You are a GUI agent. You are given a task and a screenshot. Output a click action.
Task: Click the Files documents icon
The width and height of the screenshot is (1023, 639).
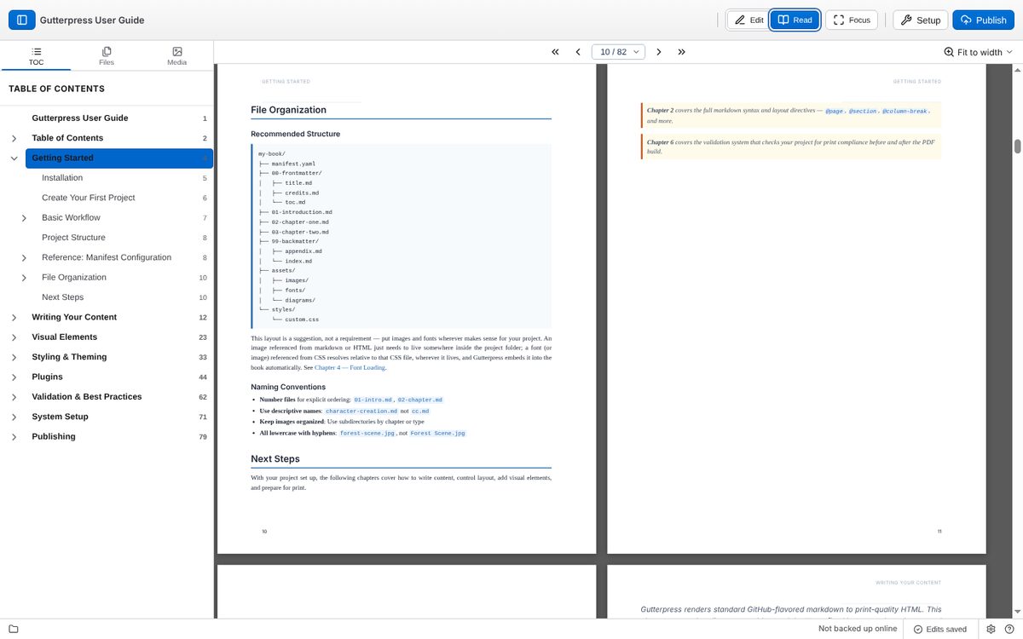(106, 51)
